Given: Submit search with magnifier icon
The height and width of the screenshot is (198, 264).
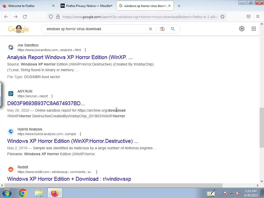Looking at the screenshot, I should pyautogui.click(x=173, y=29).
